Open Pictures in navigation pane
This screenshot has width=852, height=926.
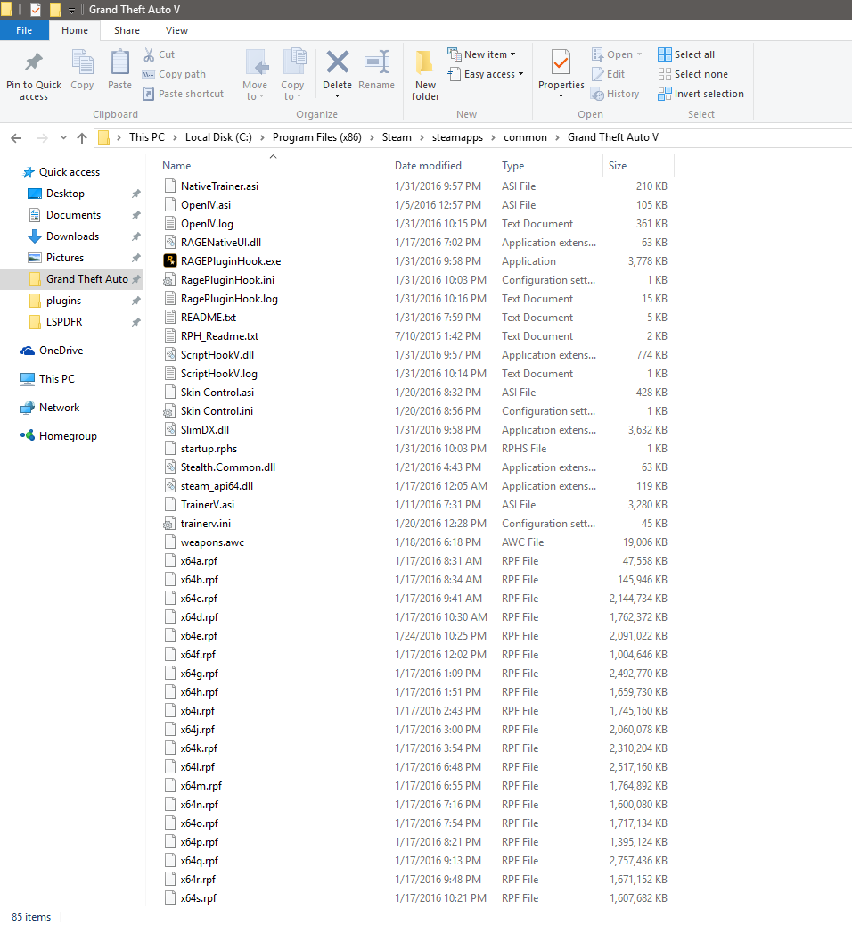point(65,258)
